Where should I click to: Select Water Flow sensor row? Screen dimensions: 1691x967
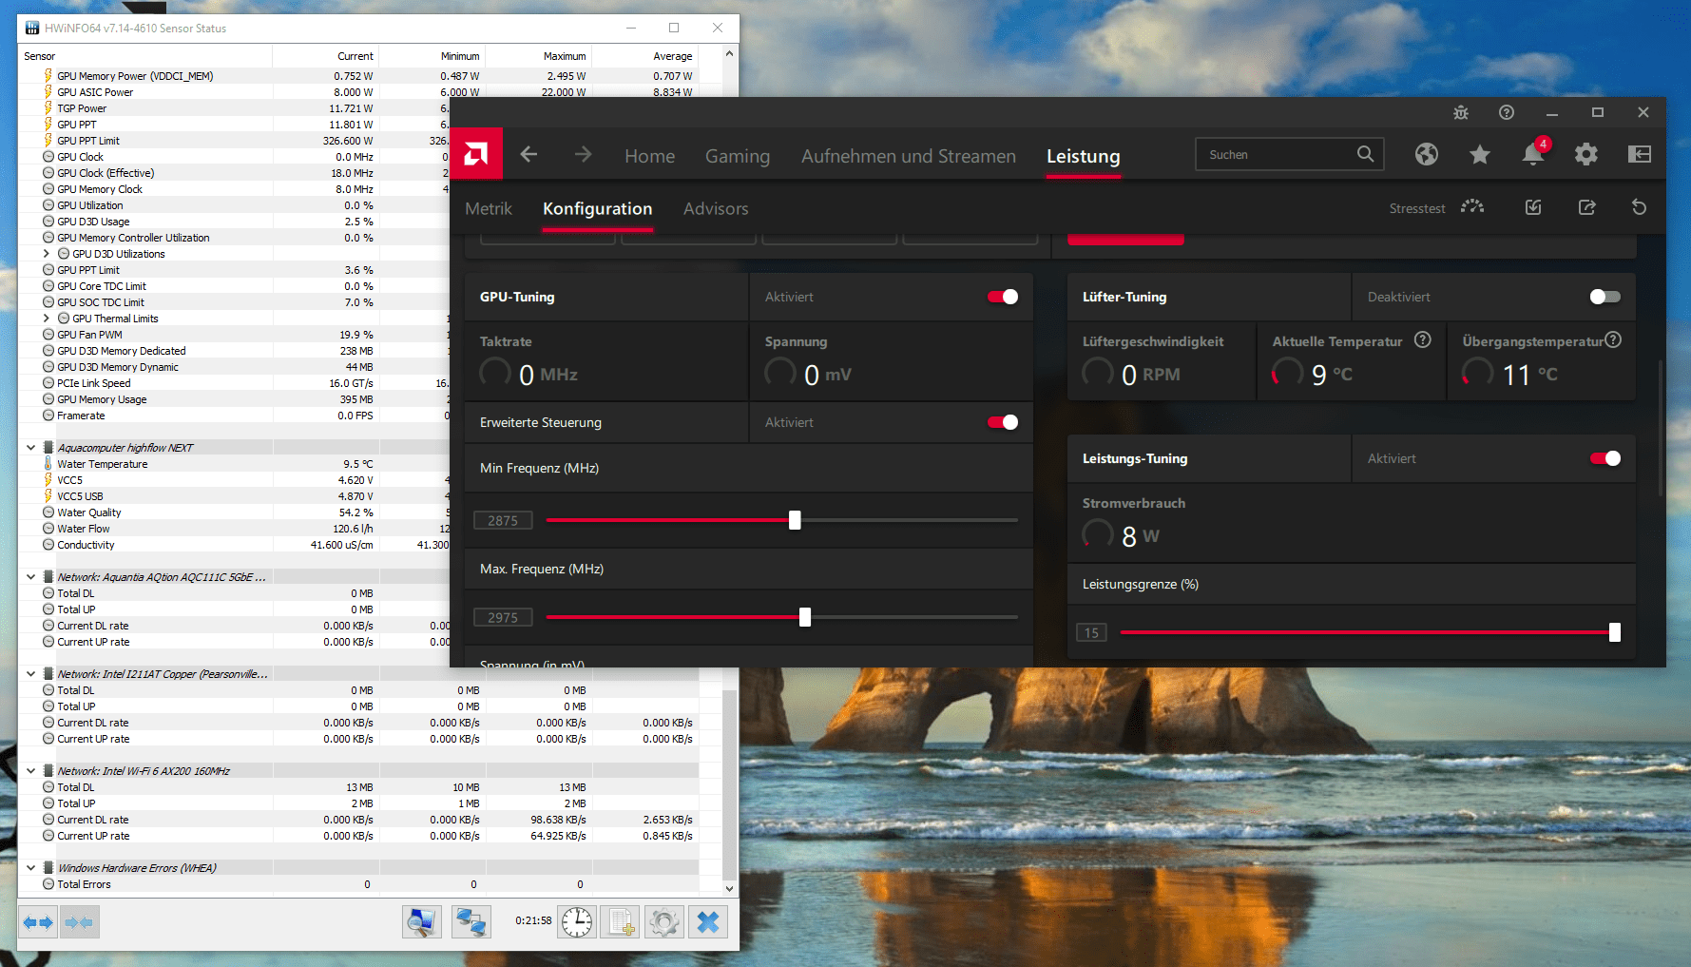(233, 529)
